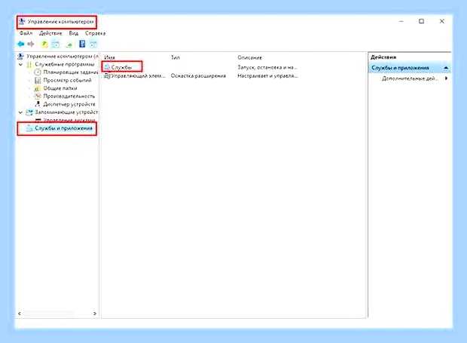Select root Управление компьютером node
This screenshot has width=467, height=343.
tap(63, 57)
